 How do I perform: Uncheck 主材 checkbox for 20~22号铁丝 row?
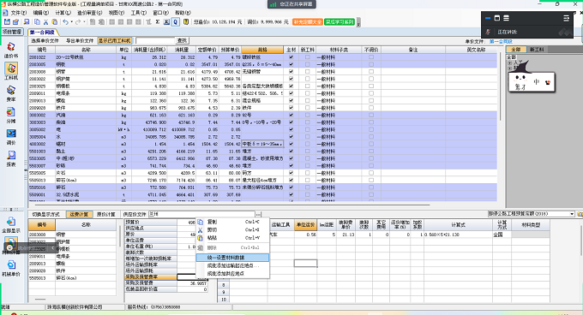[x=291, y=57]
